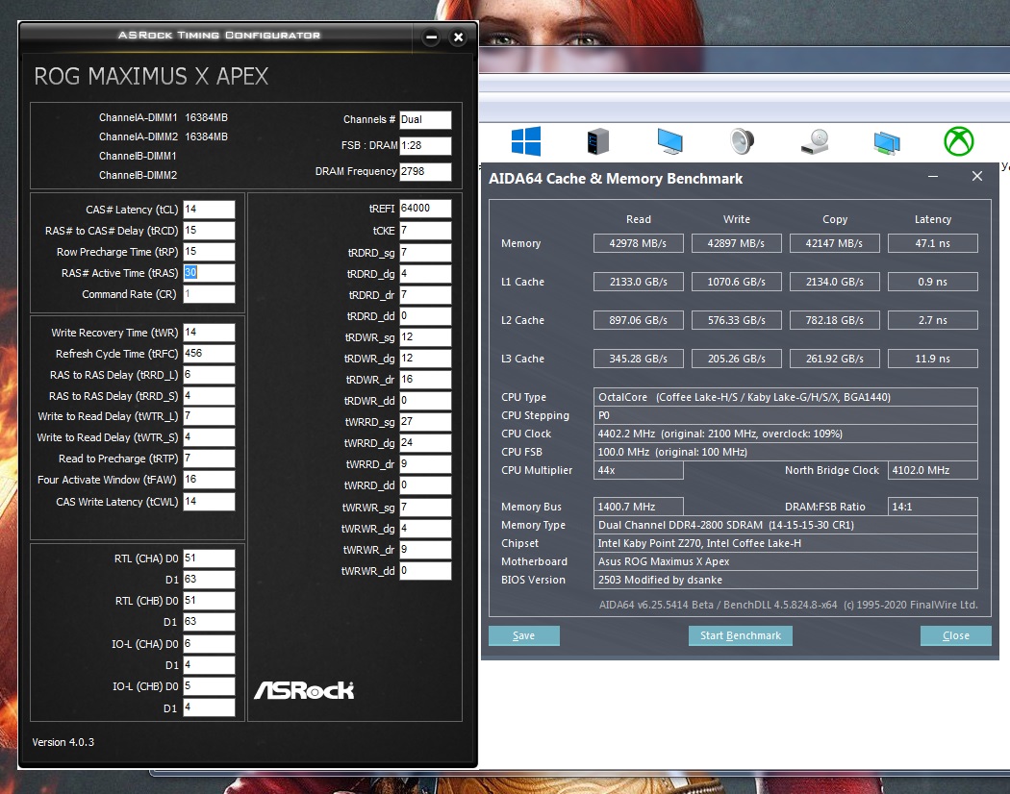
Task: Click Start Benchmark button
Action: pos(740,635)
